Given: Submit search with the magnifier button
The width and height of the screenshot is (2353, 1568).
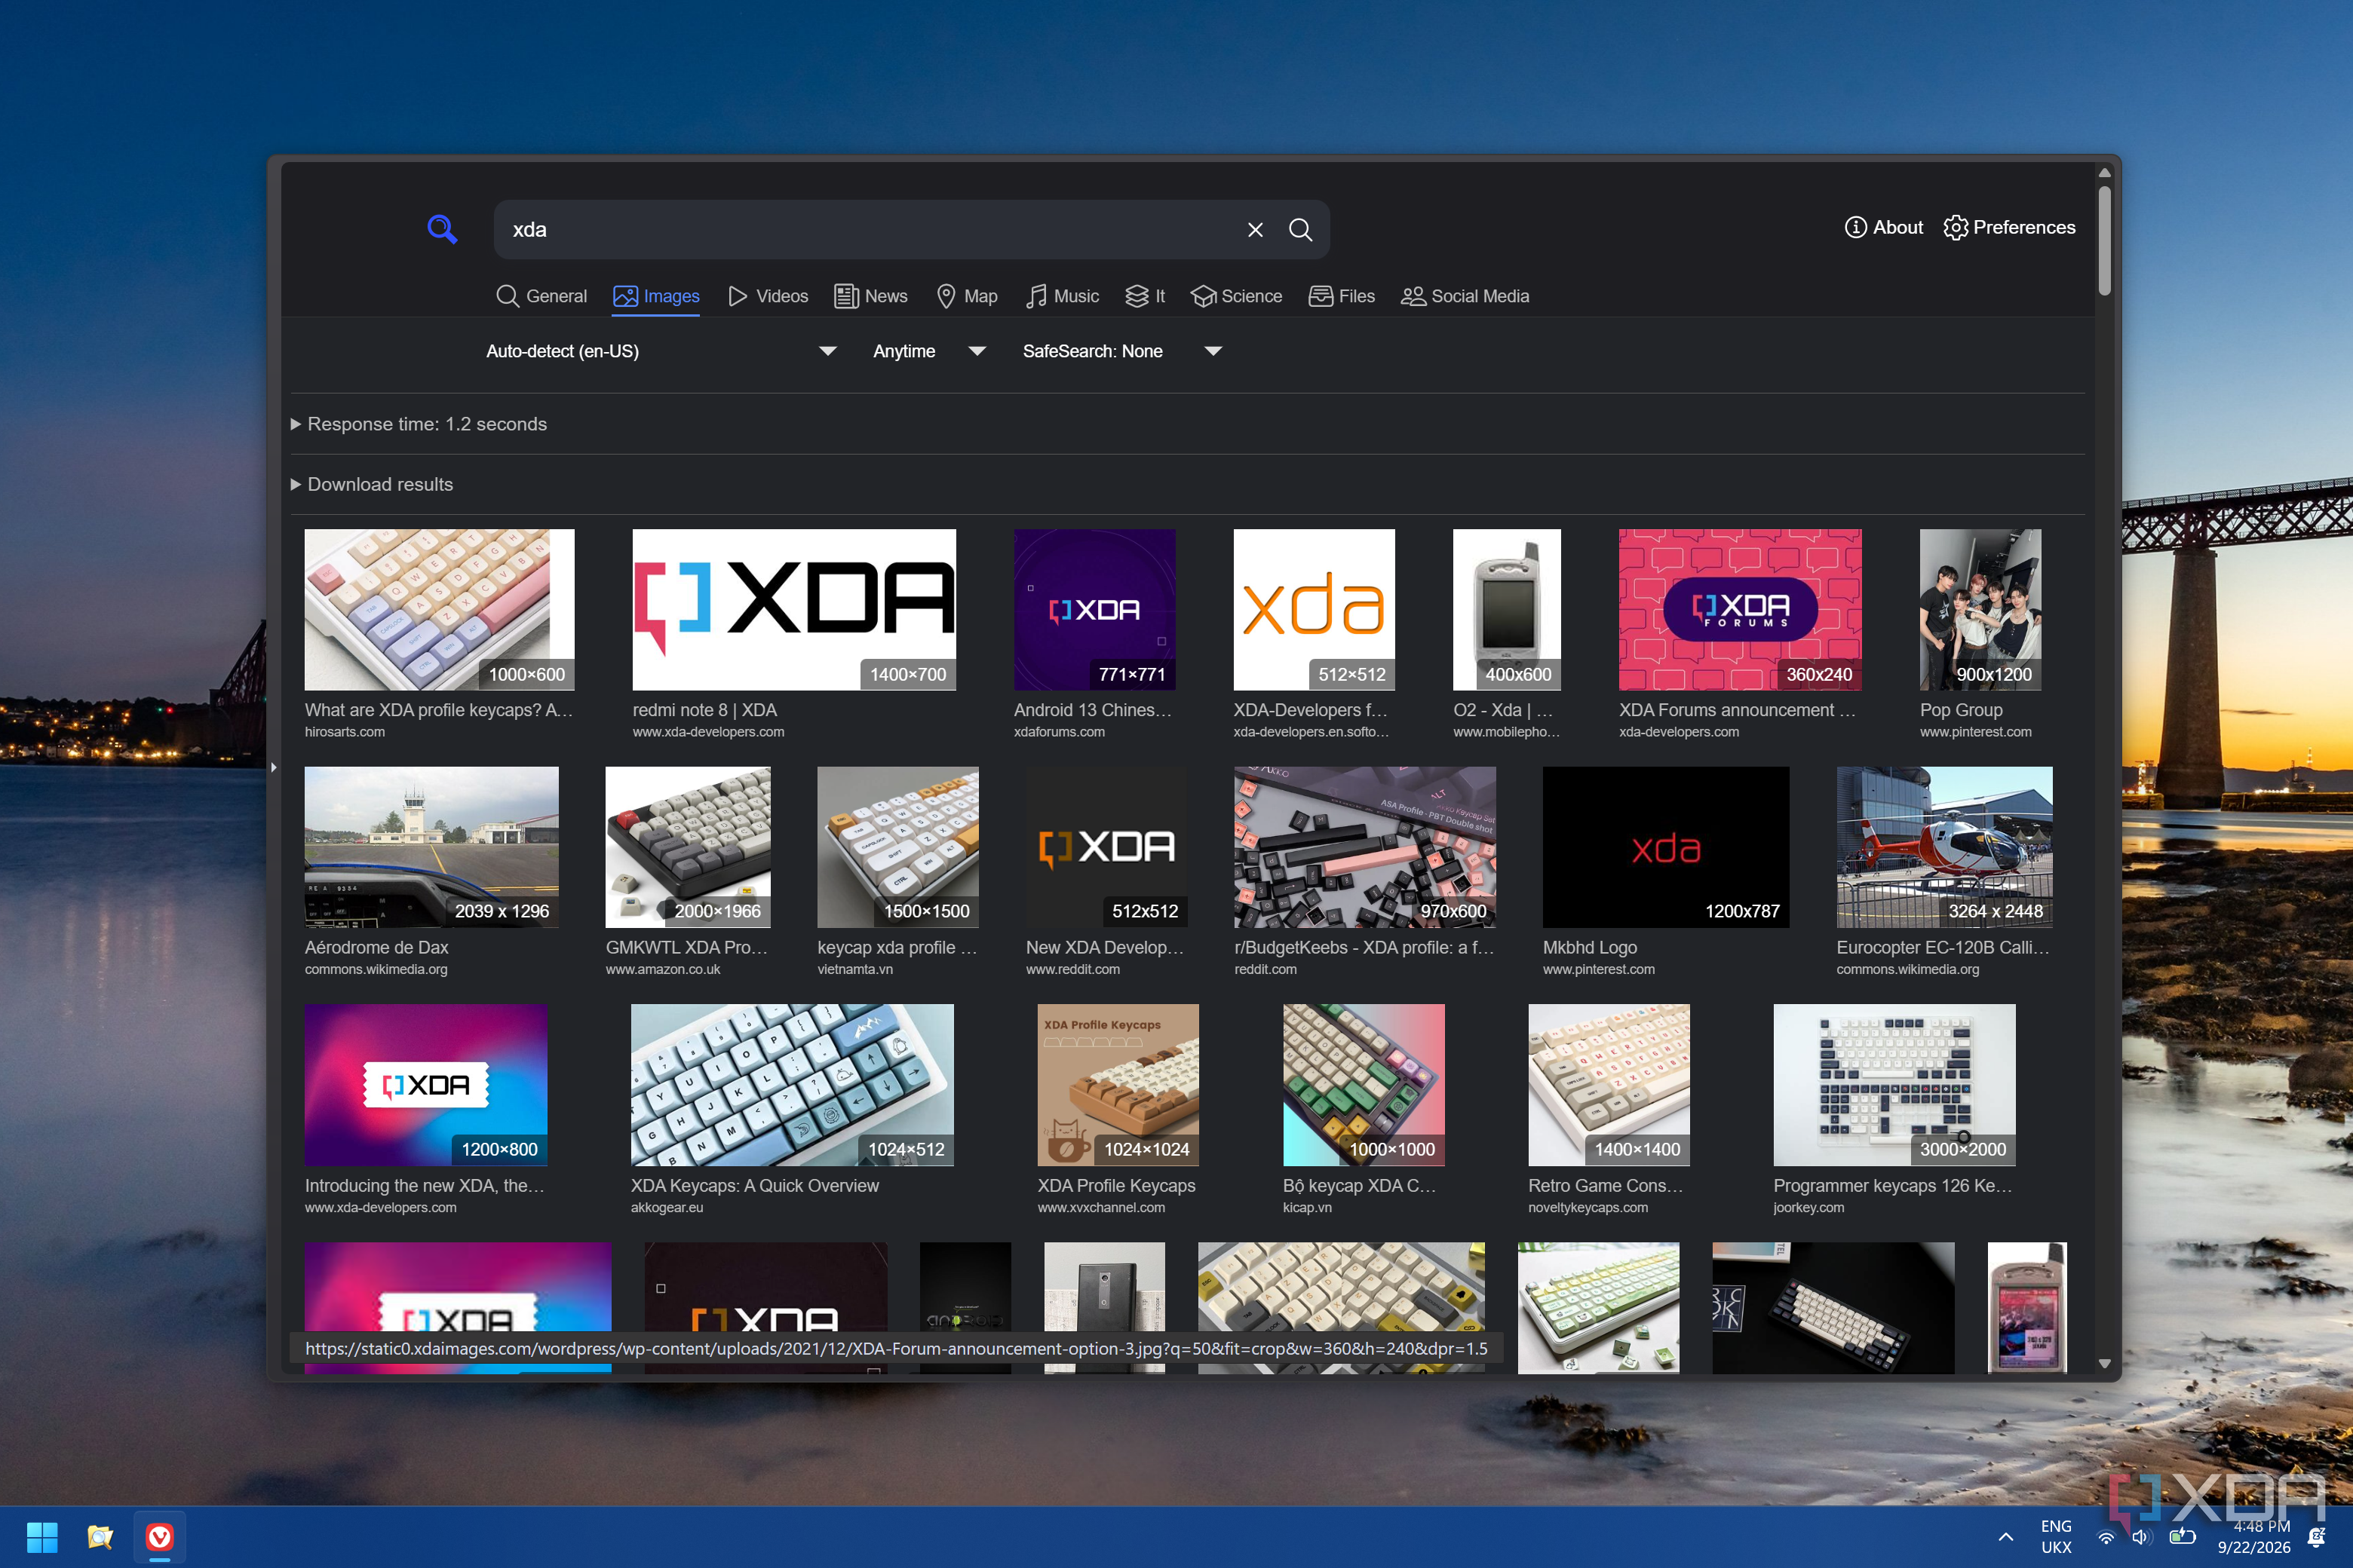Looking at the screenshot, I should click(x=1300, y=230).
